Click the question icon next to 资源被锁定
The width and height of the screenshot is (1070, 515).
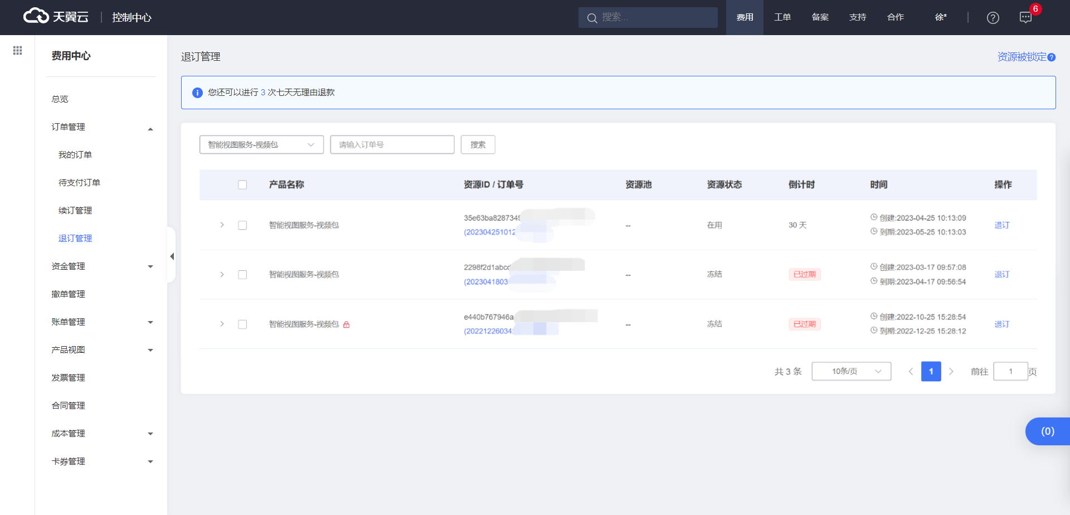pos(1052,57)
